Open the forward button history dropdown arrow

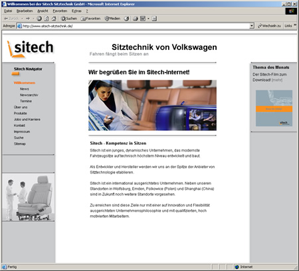click(x=33, y=19)
